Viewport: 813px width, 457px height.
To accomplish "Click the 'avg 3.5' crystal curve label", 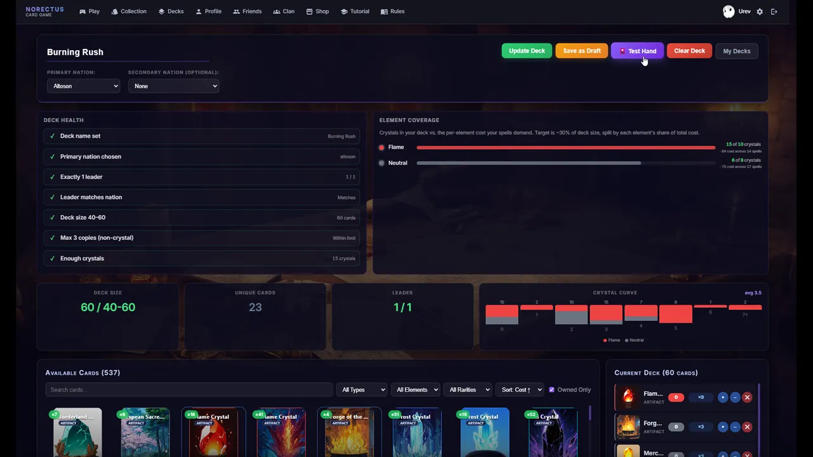I will [753, 293].
